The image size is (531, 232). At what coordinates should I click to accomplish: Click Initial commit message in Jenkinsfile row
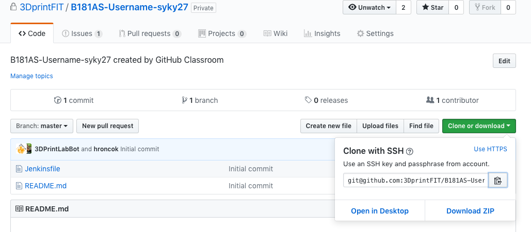coord(251,169)
